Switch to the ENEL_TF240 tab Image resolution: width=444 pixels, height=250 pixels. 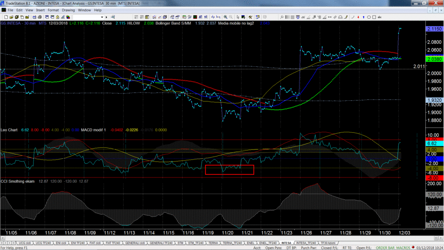click(268, 243)
